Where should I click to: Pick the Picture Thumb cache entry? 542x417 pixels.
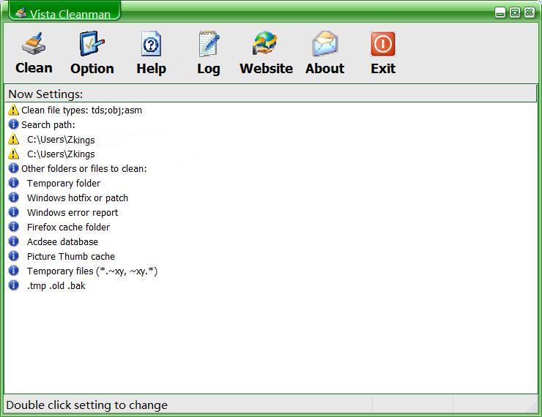click(71, 257)
